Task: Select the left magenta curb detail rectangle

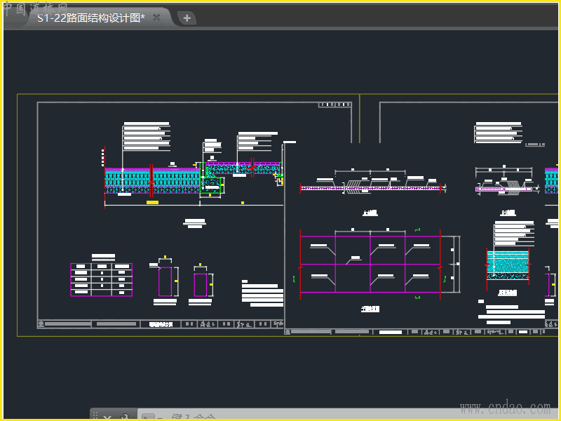Action: coord(165,281)
